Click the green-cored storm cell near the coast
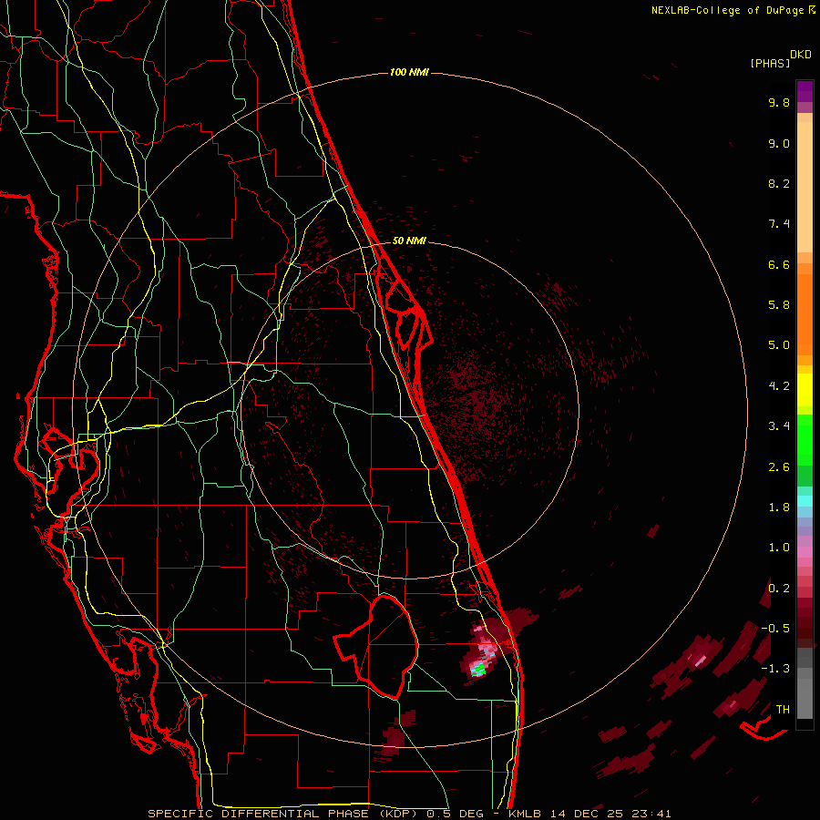 pyautogui.click(x=478, y=668)
